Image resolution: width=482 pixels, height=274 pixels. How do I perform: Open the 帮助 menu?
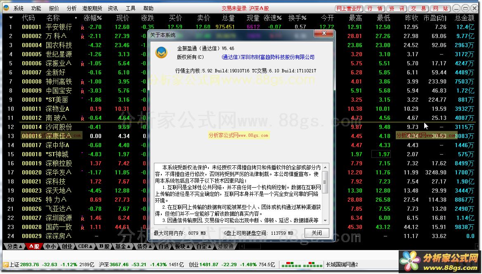(148, 8)
